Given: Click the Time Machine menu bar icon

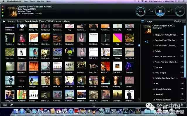Looking at the screenshot, I should tap(135, 1).
